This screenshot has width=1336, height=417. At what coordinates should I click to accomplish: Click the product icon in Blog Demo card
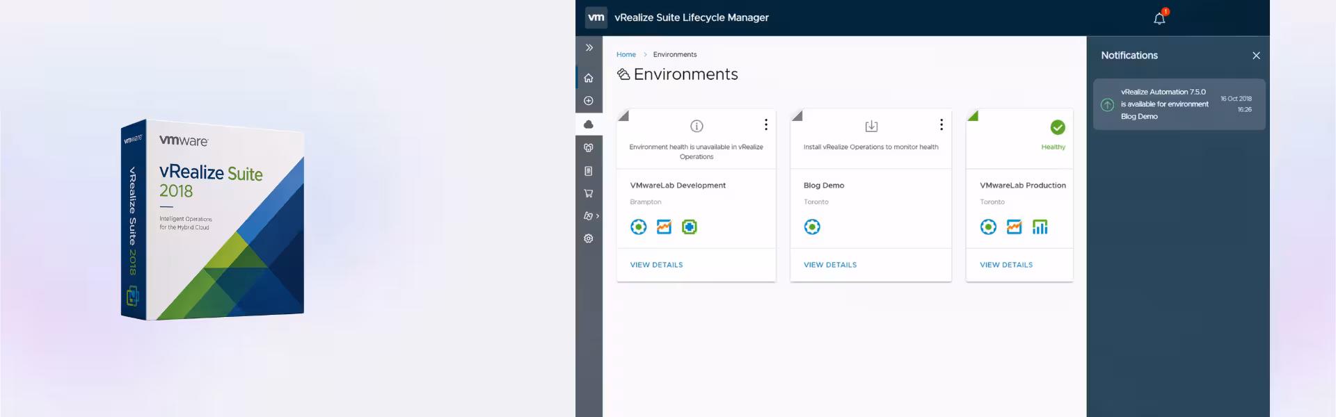coord(812,227)
